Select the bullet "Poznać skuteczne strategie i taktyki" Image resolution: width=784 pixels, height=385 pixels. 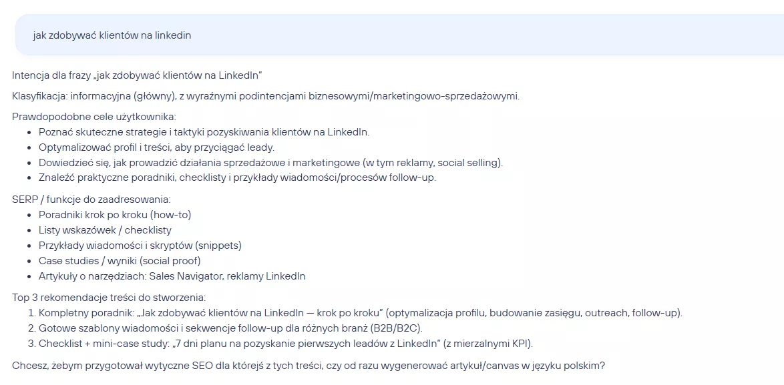point(204,132)
